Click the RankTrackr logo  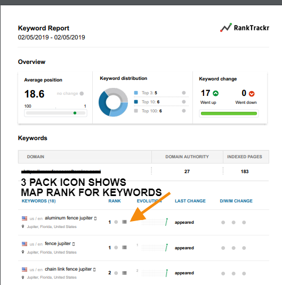(x=245, y=28)
